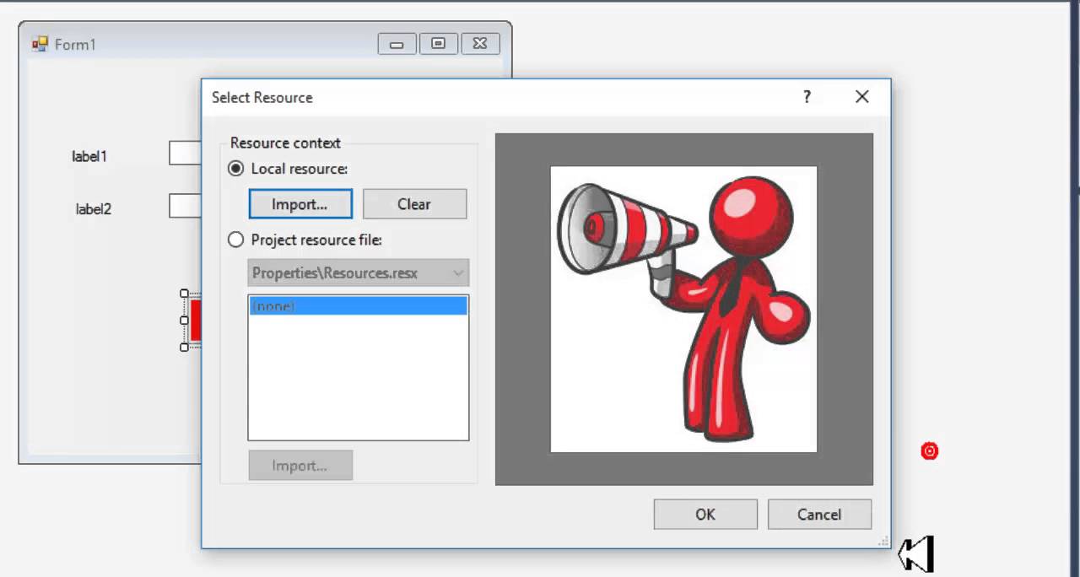Click the greyed Import button below the list
The height and width of the screenshot is (577, 1080).
coord(300,466)
